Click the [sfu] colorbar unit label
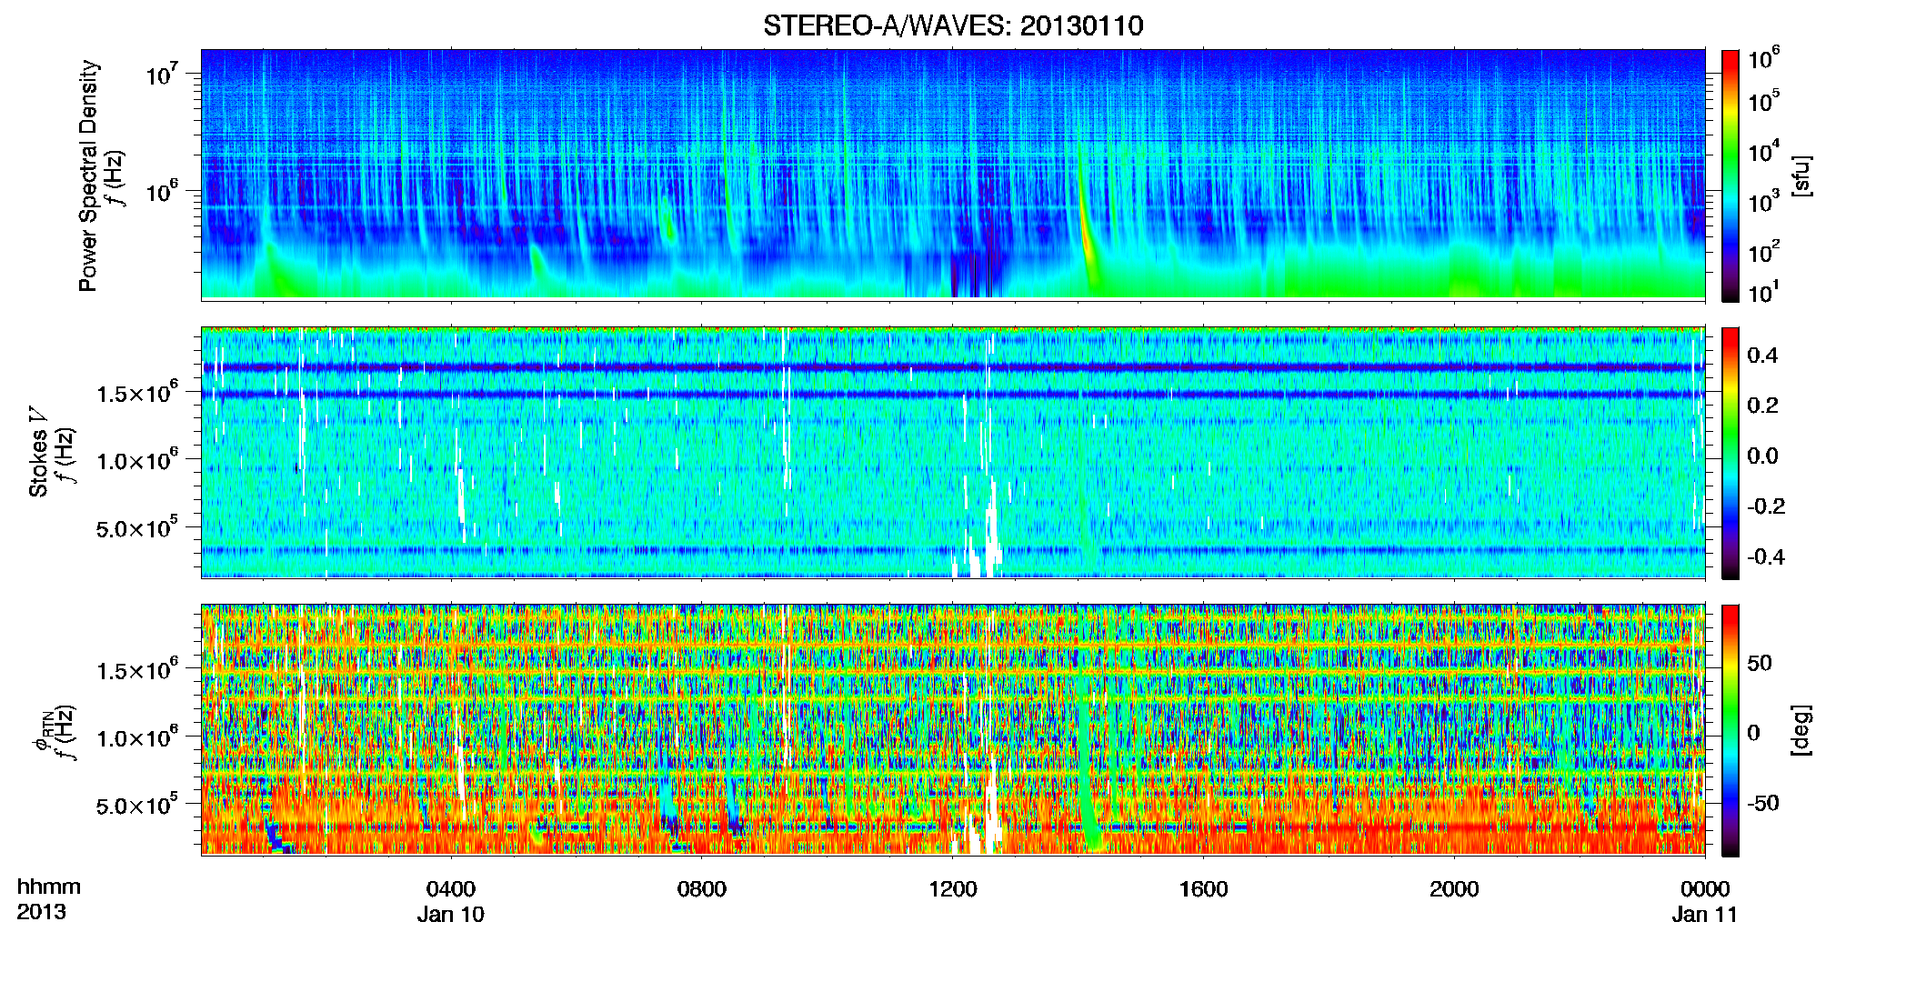 pos(1801,175)
